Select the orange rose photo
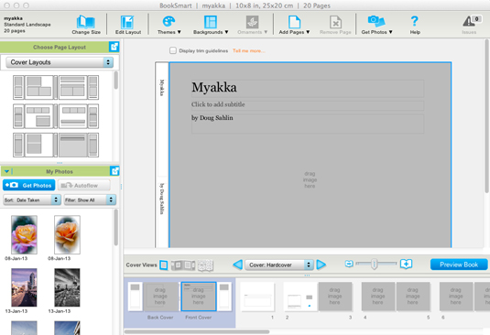The image size is (490, 335). click(x=67, y=234)
